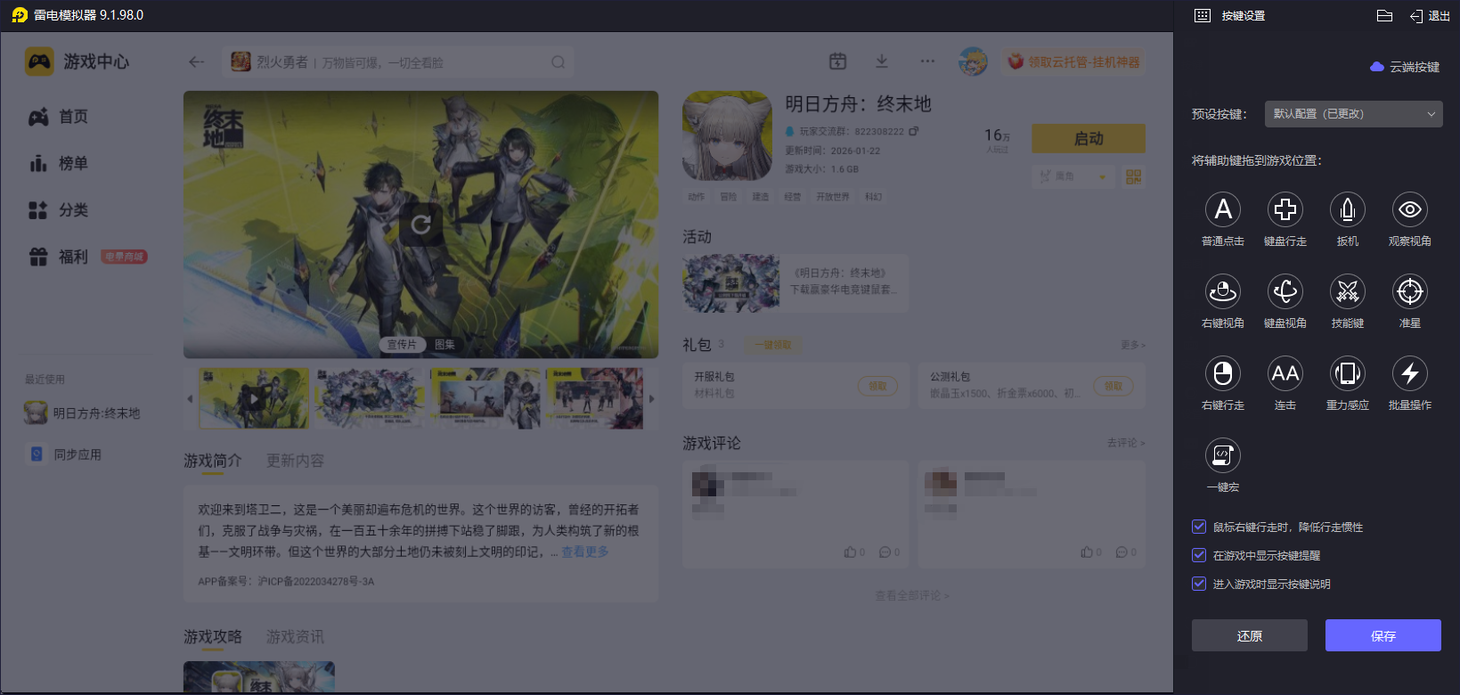1460x695 pixels.
Task: Open the 预设按键 preset dropdown
Action: (x=1353, y=114)
